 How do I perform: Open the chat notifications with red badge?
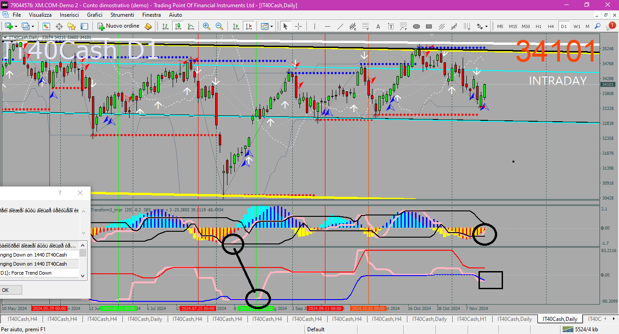point(611,26)
